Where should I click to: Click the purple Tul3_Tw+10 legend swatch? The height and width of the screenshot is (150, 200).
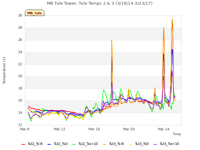click(x=155, y=144)
